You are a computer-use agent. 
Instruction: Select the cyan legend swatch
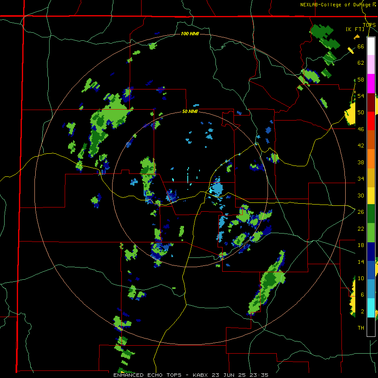[x=371, y=308]
